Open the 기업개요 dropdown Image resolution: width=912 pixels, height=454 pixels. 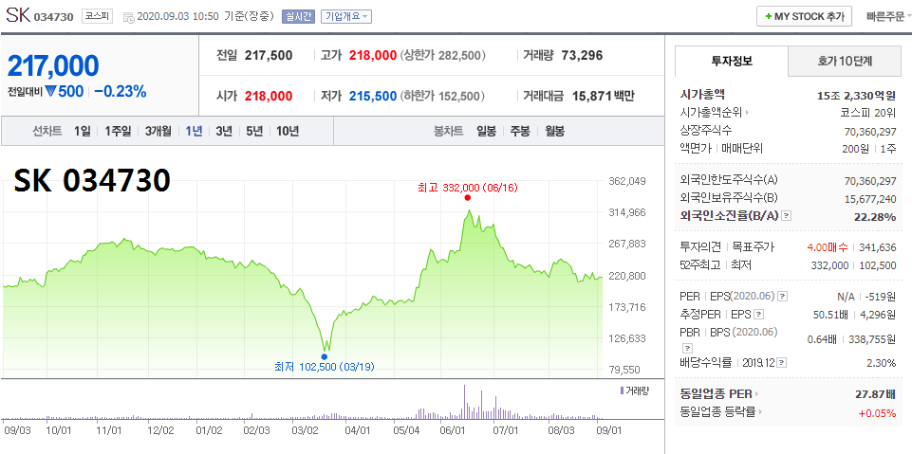click(x=346, y=16)
